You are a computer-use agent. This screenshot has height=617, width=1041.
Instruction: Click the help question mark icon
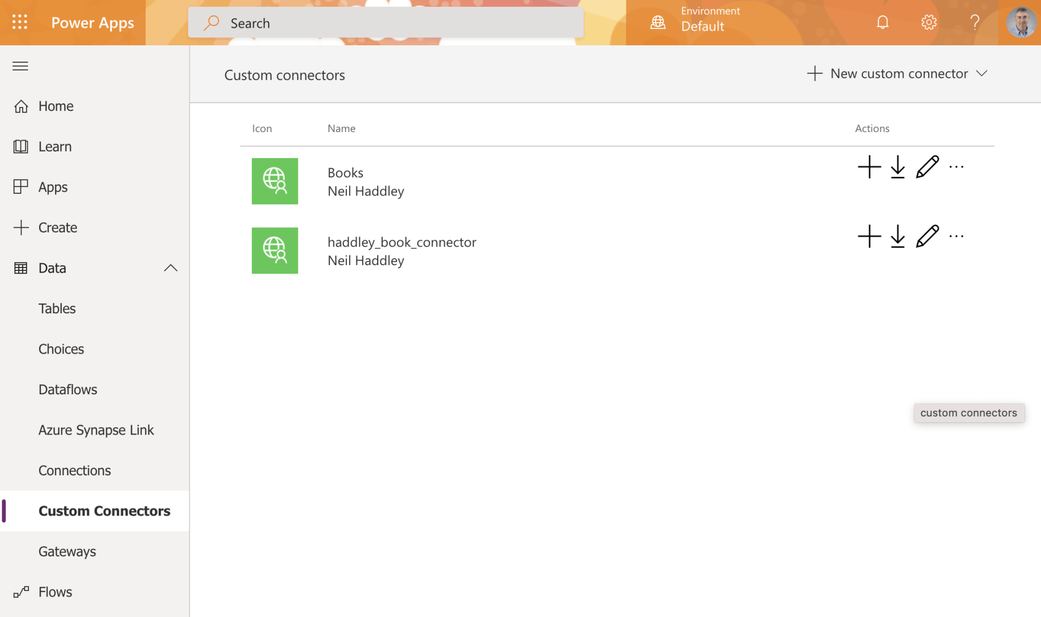[x=974, y=23]
